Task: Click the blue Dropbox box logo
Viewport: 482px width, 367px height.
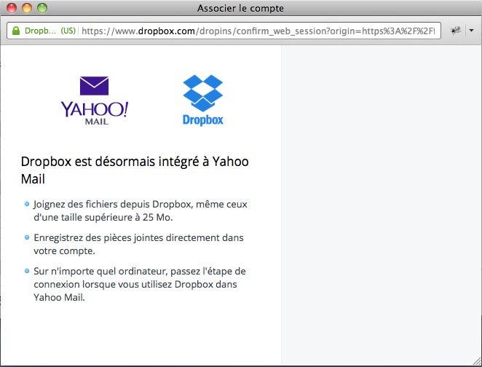Action: [x=202, y=92]
